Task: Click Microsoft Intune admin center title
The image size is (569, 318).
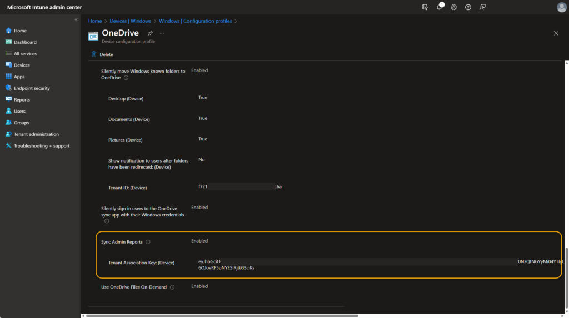Action: point(44,7)
